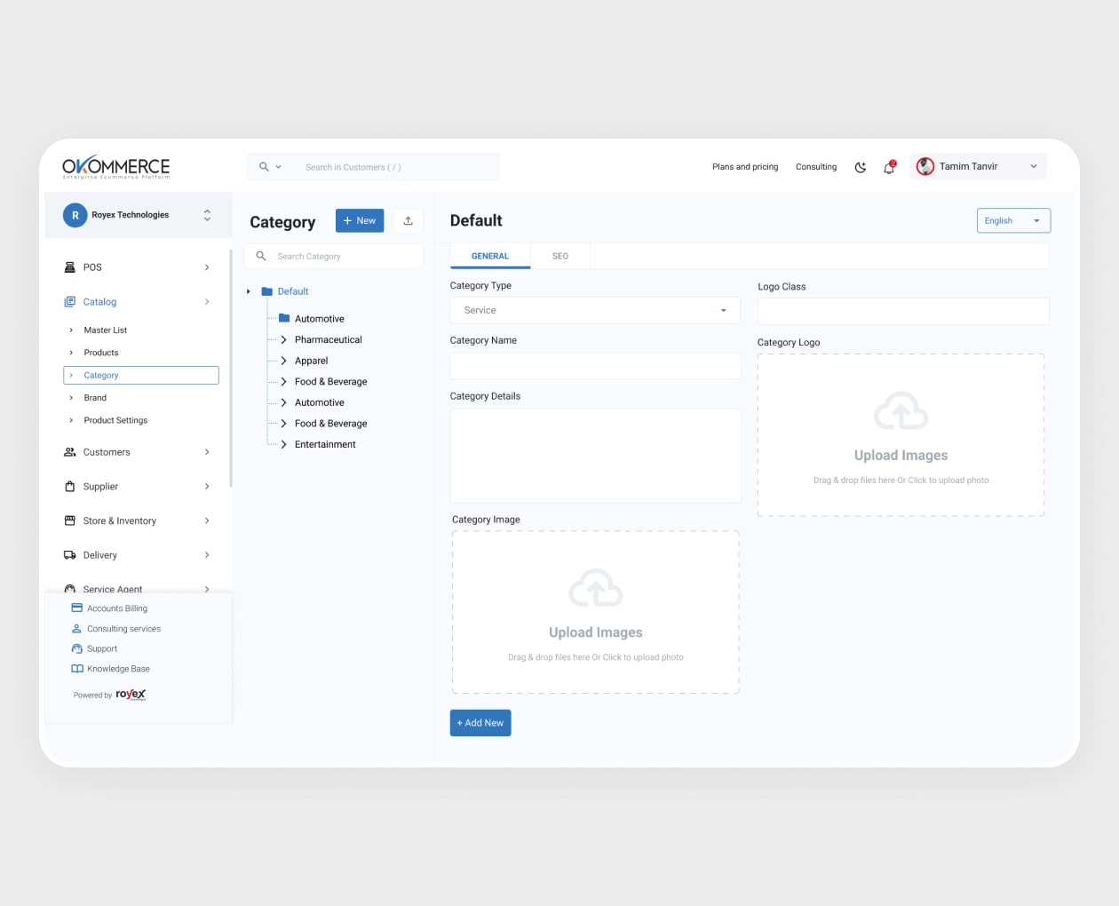Open Accounts Billing card icon
This screenshot has height=906, width=1119.
pos(77,608)
